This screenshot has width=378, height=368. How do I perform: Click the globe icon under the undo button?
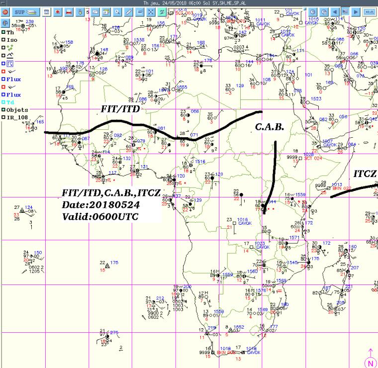[x=5, y=23]
